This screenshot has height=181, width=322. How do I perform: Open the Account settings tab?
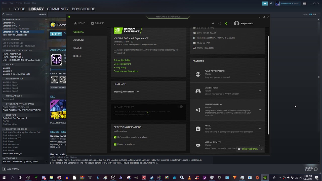(x=79, y=40)
